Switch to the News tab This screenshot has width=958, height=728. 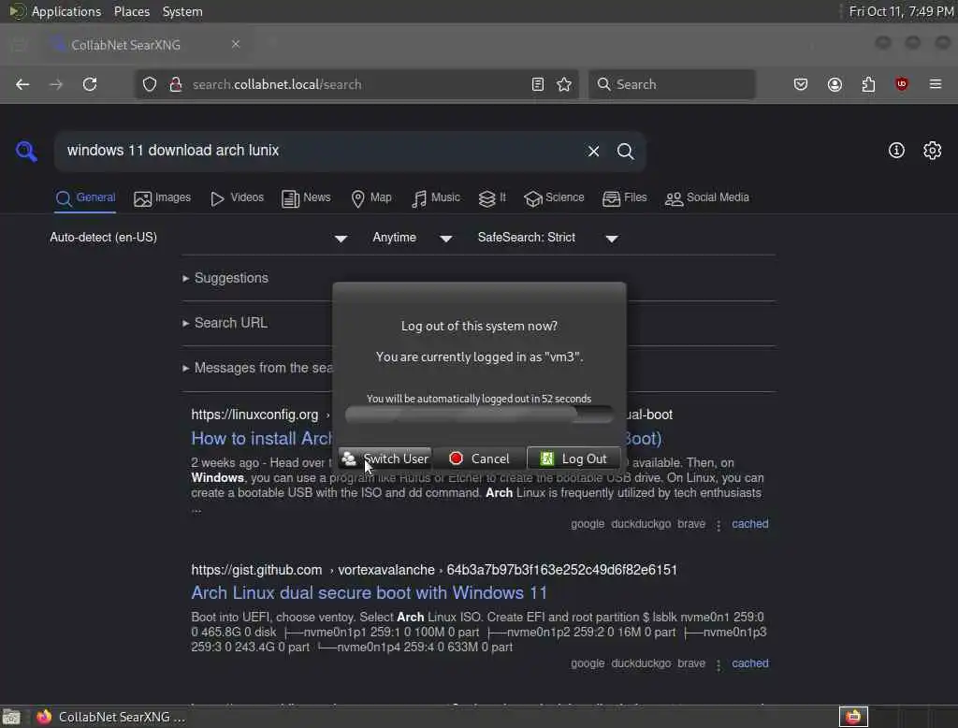pyautogui.click(x=306, y=198)
